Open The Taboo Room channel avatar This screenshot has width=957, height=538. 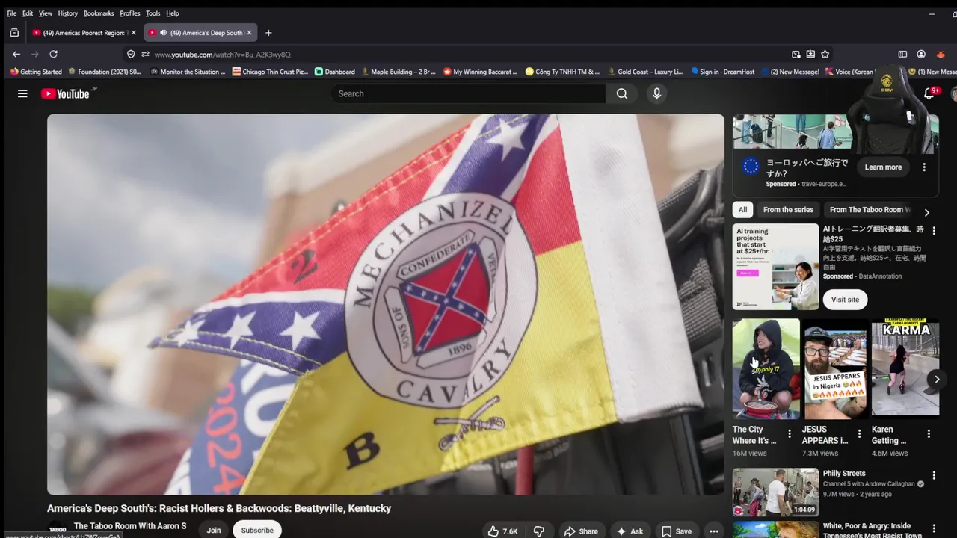[57, 529]
